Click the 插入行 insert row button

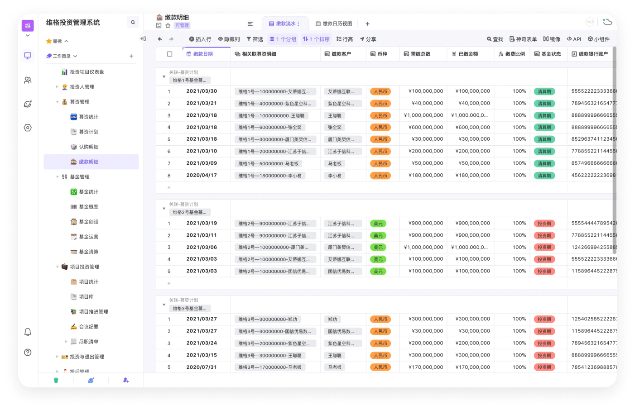[200, 39]
